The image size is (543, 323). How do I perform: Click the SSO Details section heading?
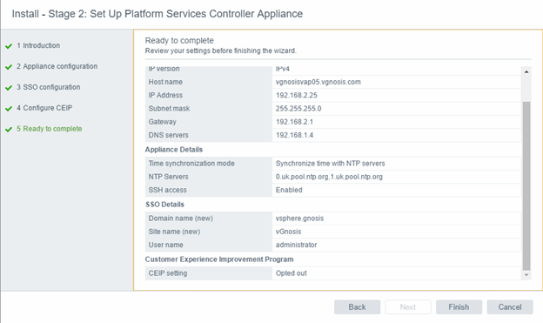pos(164,205)
